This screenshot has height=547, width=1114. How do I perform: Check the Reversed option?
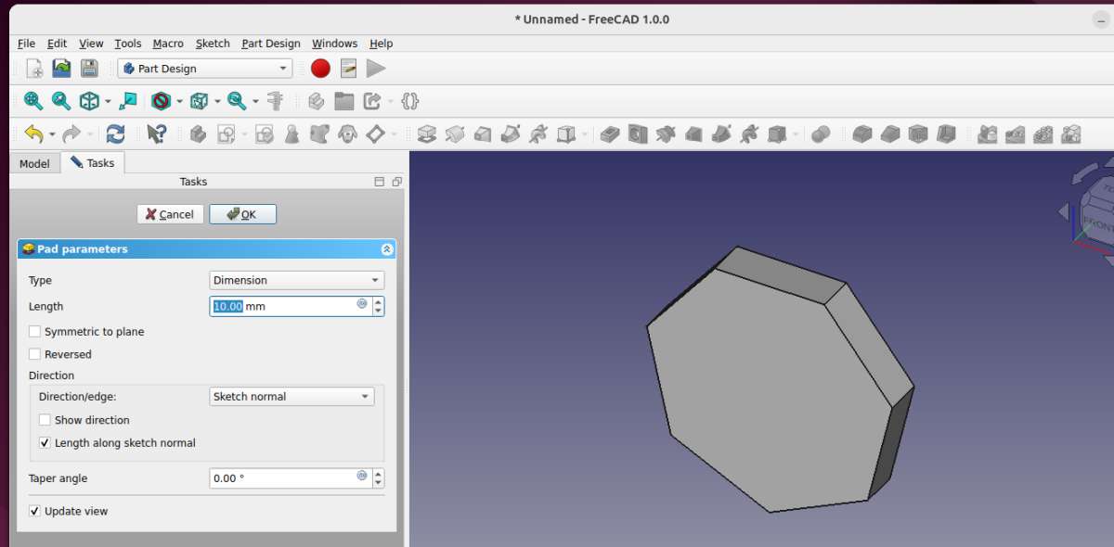[34, 354]
